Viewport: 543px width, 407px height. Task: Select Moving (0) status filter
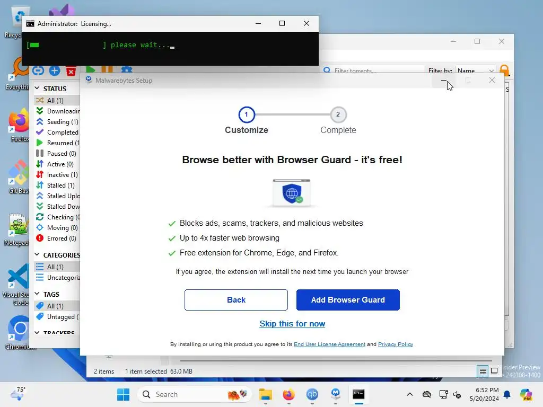click(x=57, y=228)
